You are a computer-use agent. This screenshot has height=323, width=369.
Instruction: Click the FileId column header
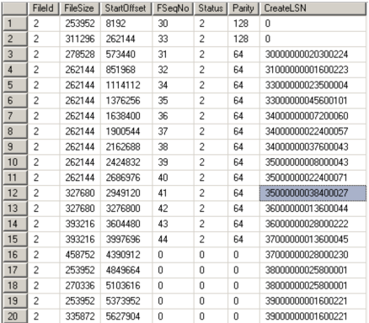[44, 8]
